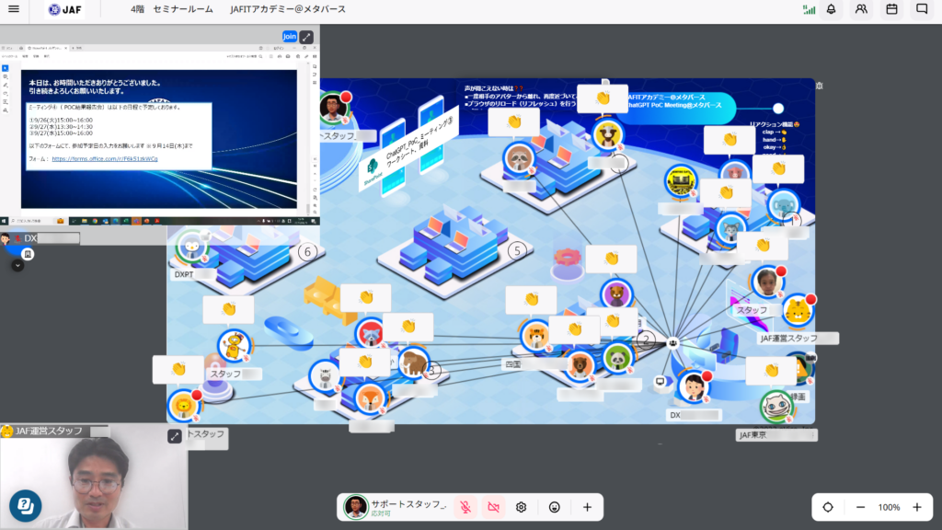Image resolution: width=942 pixels, height=530 pixels.
Task: Open the chat panel icon
Action: (x=922, y=9)
